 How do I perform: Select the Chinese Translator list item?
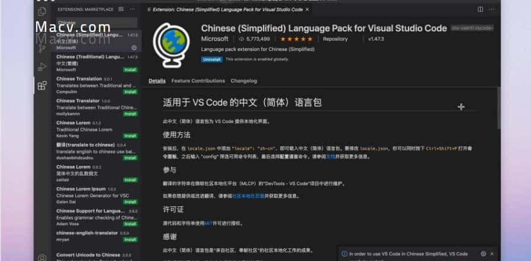coord(96,107)
